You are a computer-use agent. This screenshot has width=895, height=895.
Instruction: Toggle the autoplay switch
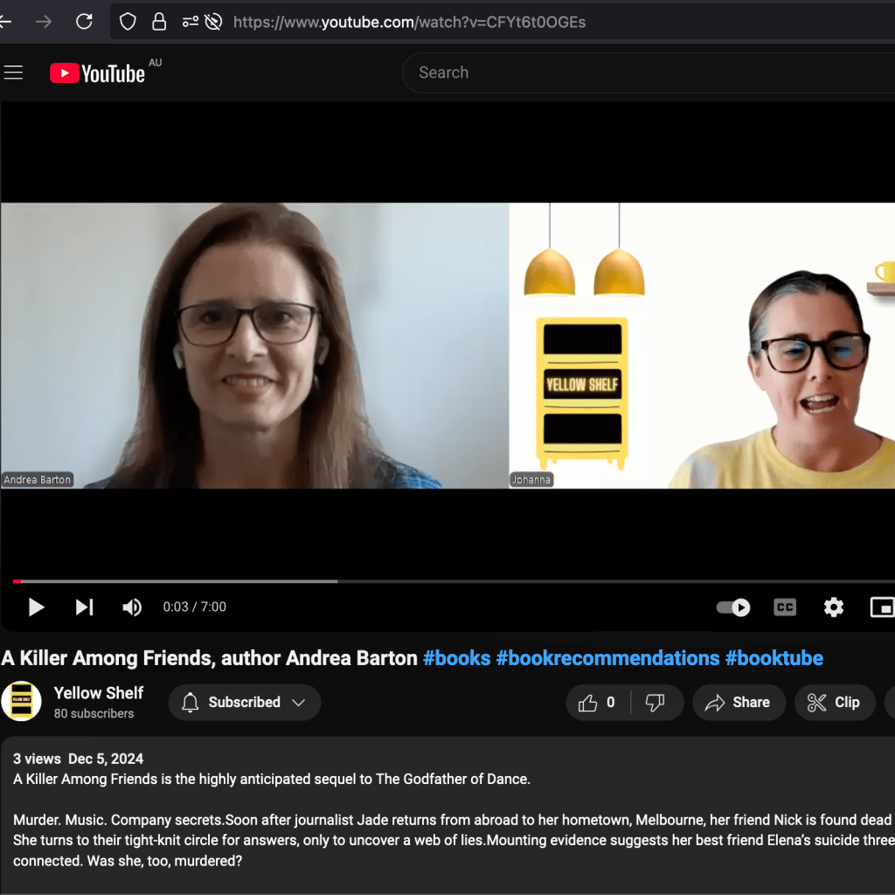[733, 607]
